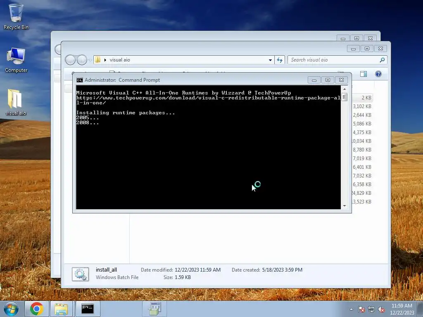Click Command Prompt scrollbar up arrow
Viewport: 423px width, 317px height.
(x=345, y=89)
